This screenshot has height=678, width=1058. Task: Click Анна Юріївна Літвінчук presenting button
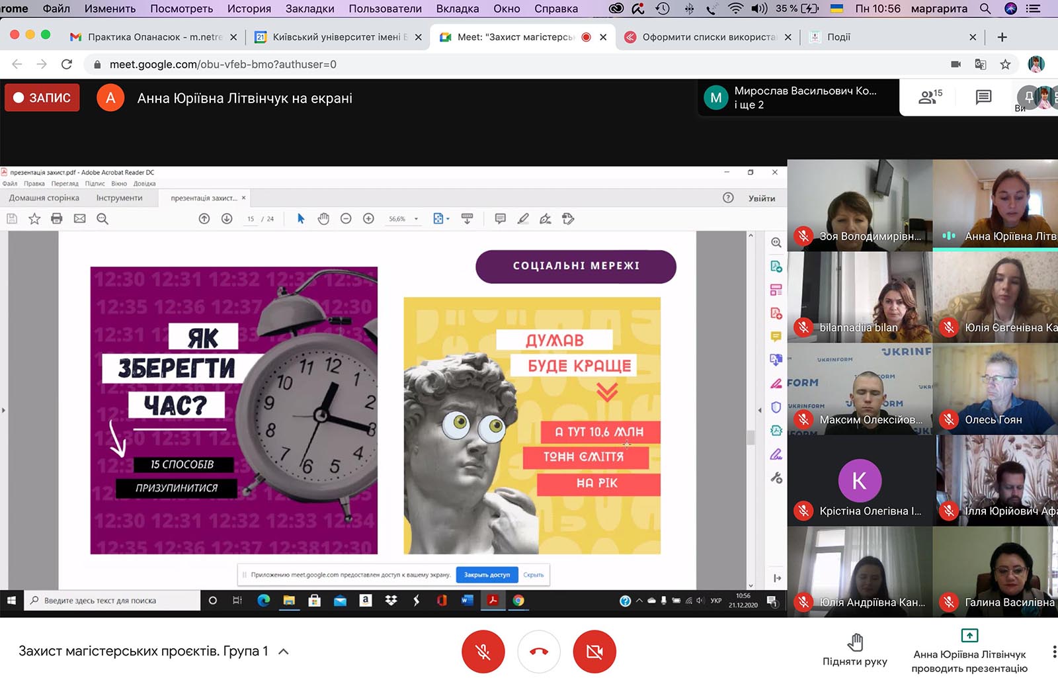click(x=969, y=652)
